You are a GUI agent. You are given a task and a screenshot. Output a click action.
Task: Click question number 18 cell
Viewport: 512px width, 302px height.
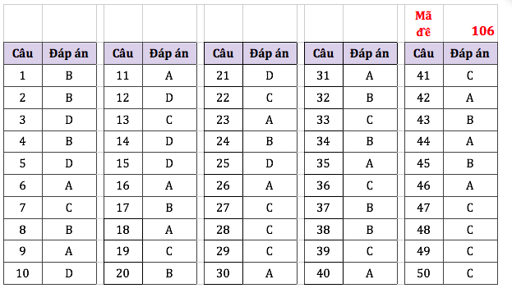pyautogui.click(x=123, y=230)
